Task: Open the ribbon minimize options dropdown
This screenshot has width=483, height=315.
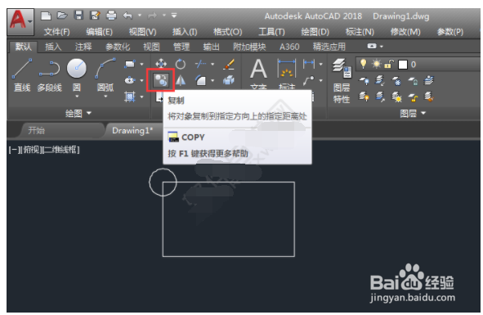Action: tap(382, 47)
